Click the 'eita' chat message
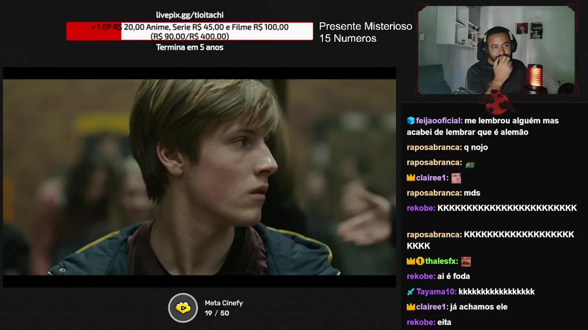Viewport: 588px width, 330px height. pyautogui.click(x=444, y=322)
